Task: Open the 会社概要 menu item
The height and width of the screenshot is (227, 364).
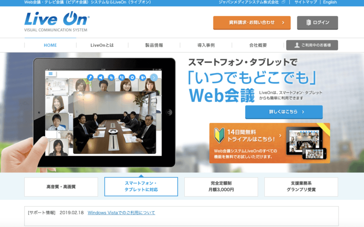Action: point(258,45)
